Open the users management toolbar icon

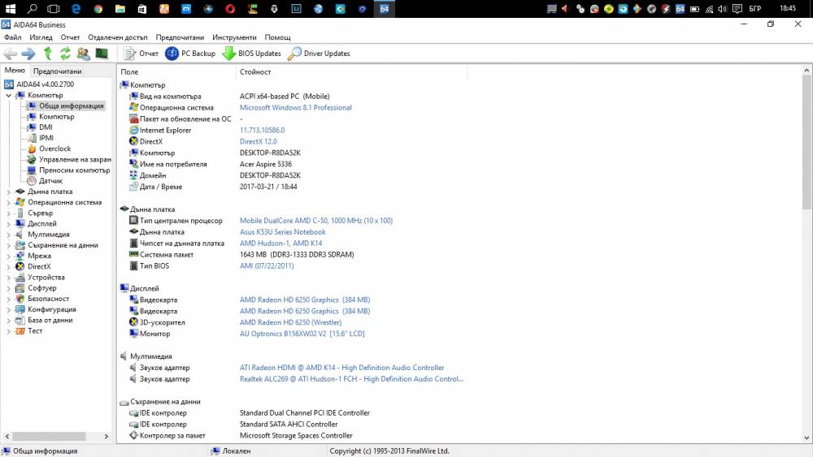point(83,54)
